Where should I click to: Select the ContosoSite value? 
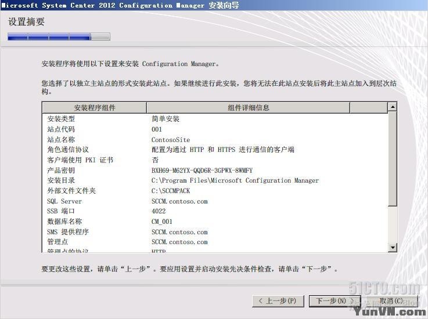pos(171,140)
